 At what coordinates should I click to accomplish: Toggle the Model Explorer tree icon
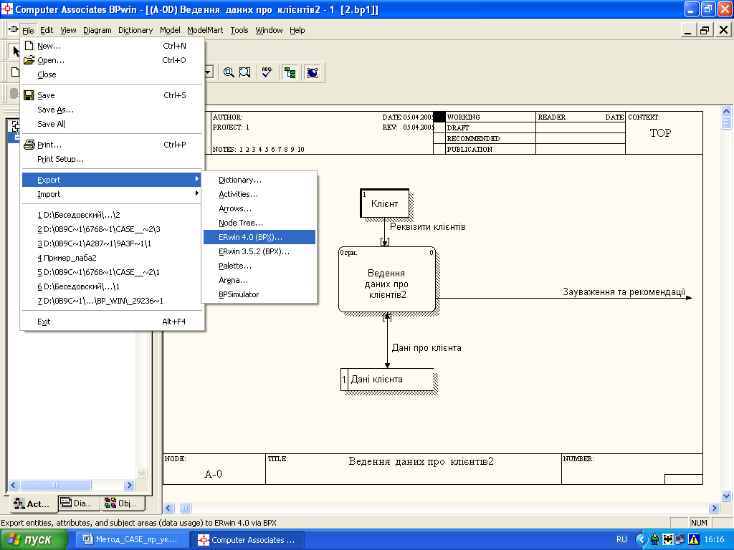click(x=290, y=72)
